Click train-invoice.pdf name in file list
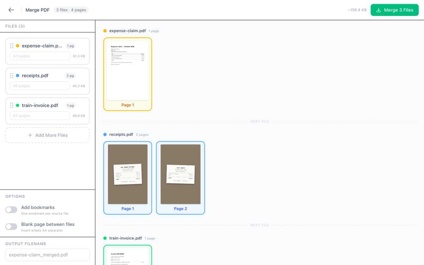Screen dimensions: 424x265 (40, 105)
